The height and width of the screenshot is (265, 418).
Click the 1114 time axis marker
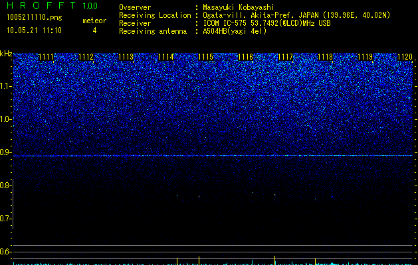pos(166,57)
